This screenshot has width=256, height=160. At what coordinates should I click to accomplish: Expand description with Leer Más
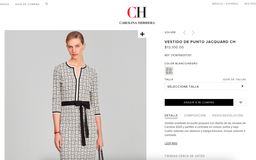click(x=171, y=143)
